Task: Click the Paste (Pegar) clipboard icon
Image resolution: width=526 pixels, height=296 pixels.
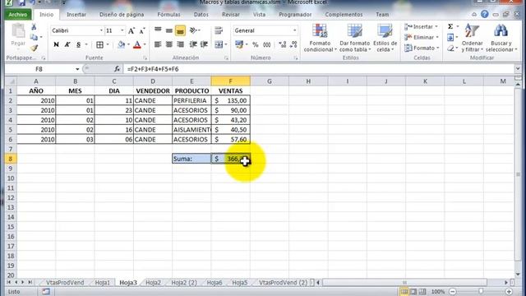Action: pos(18,31)
